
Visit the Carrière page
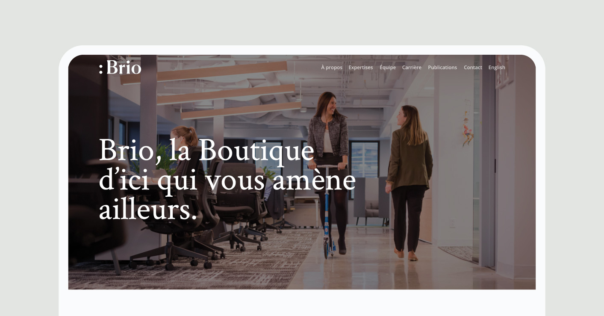[412, 68]
